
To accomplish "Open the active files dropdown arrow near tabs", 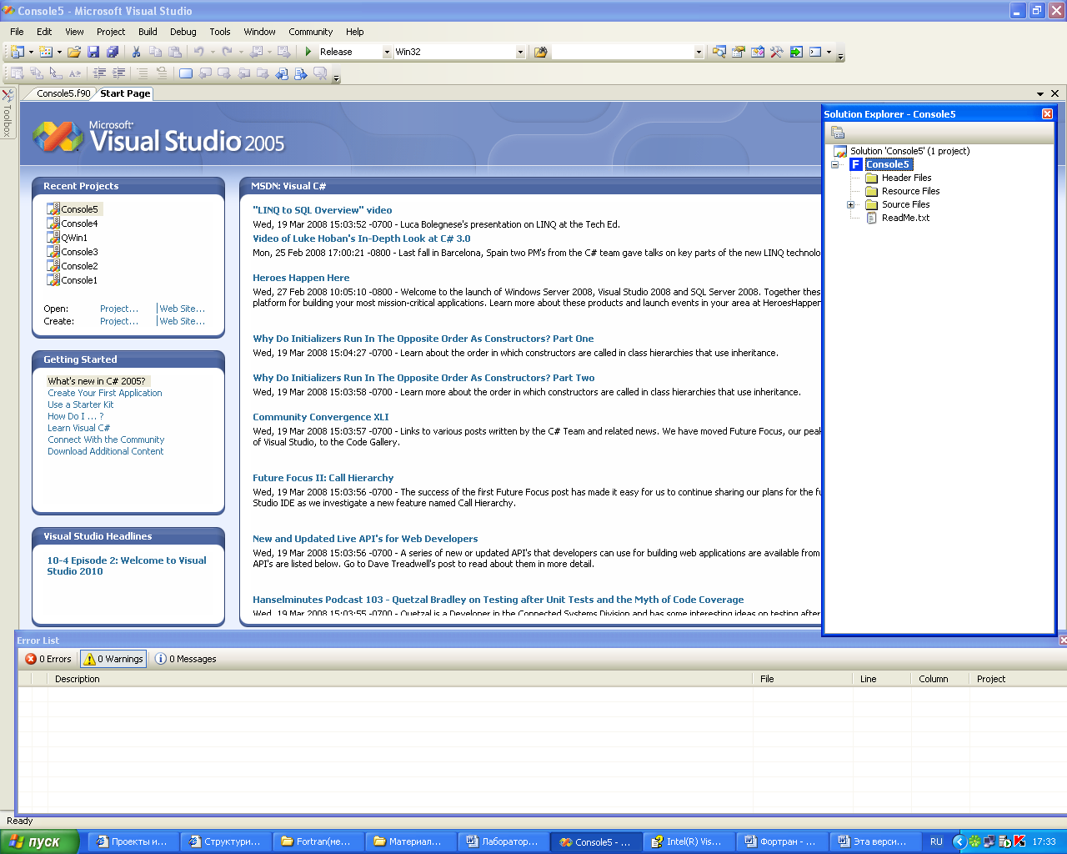I will (1040, 93).
